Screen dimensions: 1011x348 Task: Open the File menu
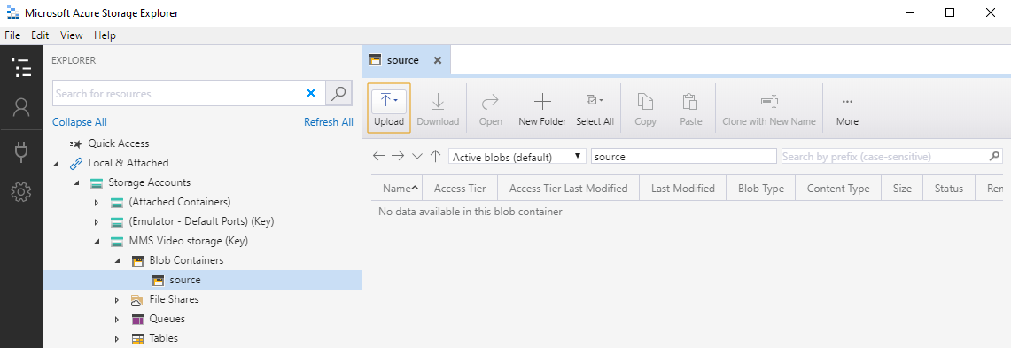coord(12,35)
